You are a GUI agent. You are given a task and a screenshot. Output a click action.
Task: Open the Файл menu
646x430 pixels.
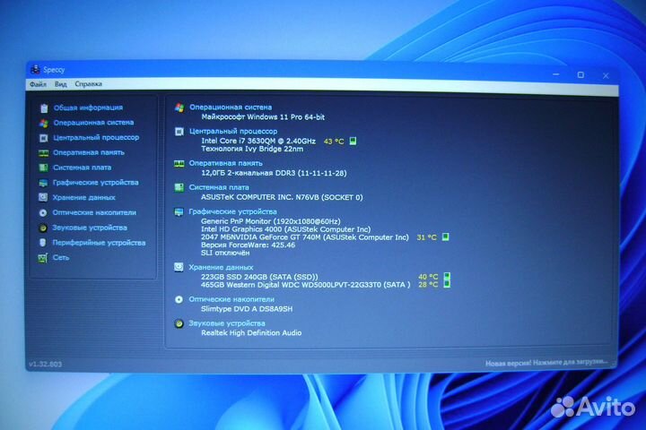coord(37,84)
